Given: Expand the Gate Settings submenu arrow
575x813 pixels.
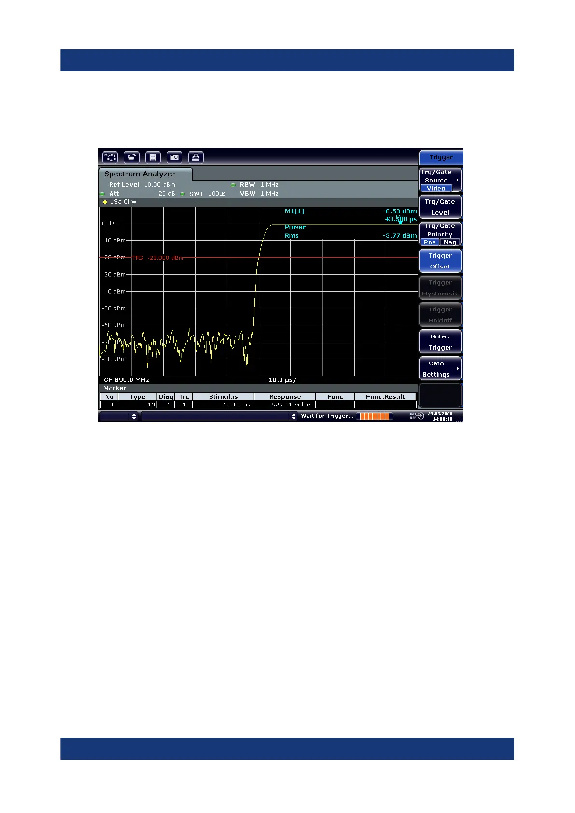Looking at the screenshot, I should 457,369.
